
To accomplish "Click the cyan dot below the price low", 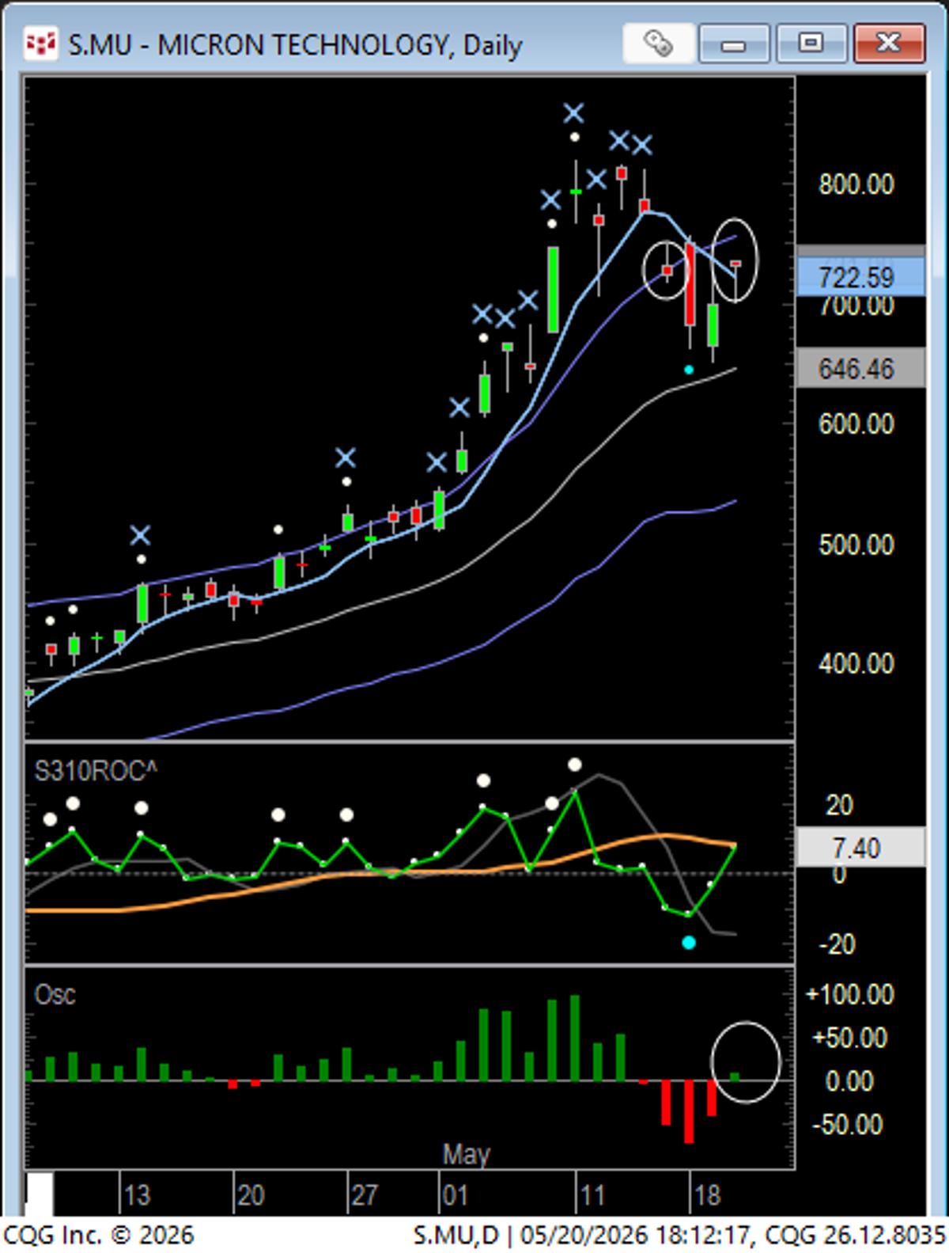I will point(689,370).
